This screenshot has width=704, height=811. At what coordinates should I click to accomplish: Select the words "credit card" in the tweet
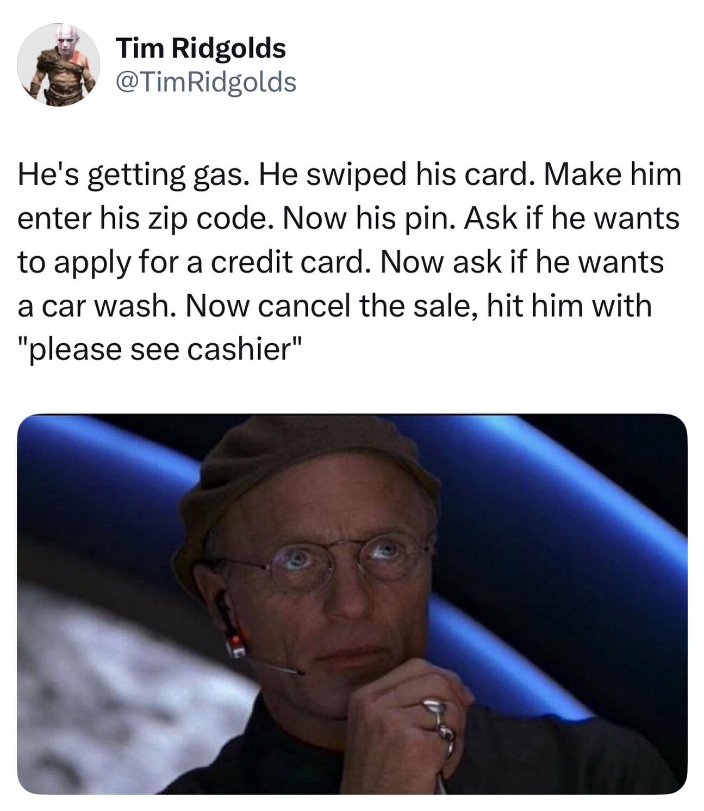pyautogui.click(x=285, y=262)
